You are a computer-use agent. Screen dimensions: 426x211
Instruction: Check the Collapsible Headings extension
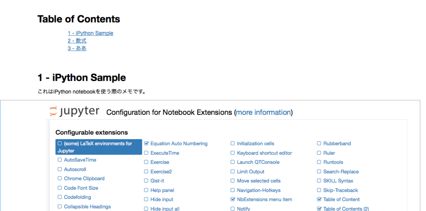[59, 206]
